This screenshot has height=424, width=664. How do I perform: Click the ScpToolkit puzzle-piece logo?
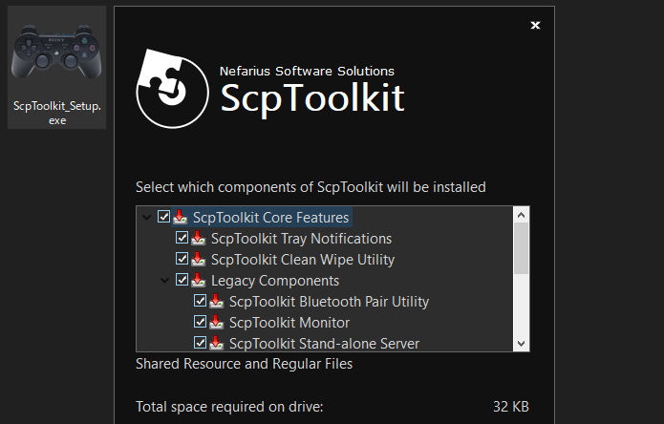(172, 89)
